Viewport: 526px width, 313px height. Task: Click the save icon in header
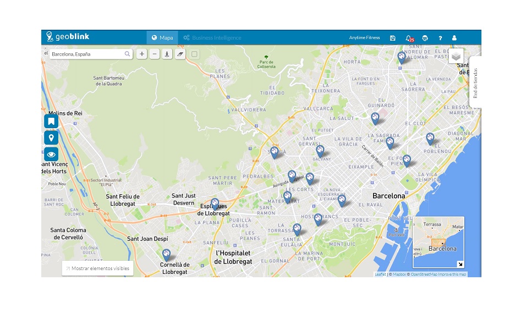(x=392, y=38)
